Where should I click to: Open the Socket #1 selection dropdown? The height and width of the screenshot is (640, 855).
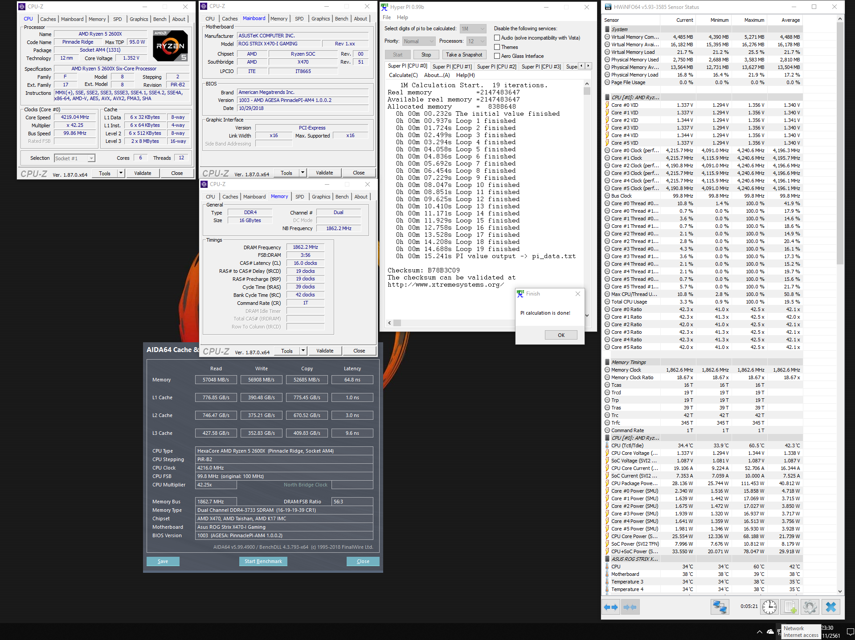[74, 158]
